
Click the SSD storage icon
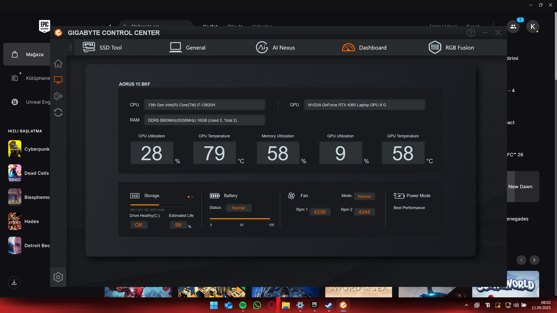pyautogui.click(x=135, y=196)
